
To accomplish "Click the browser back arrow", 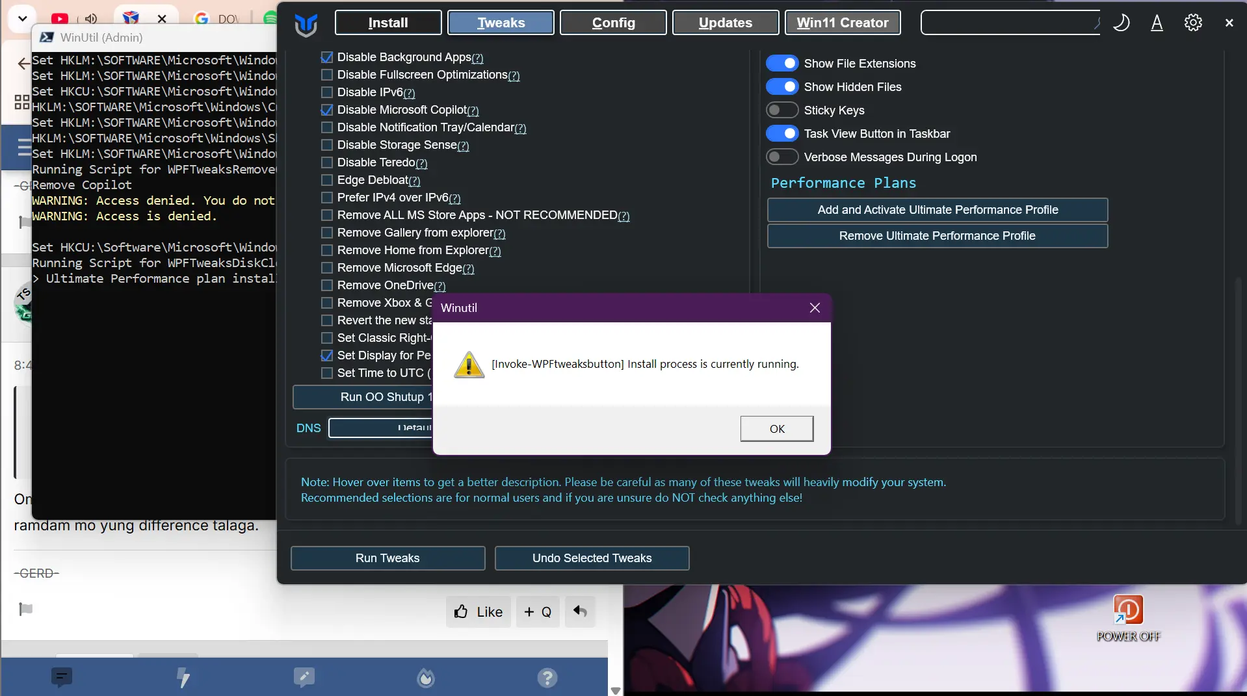I will pyautogui.click(x=23, y=63).
